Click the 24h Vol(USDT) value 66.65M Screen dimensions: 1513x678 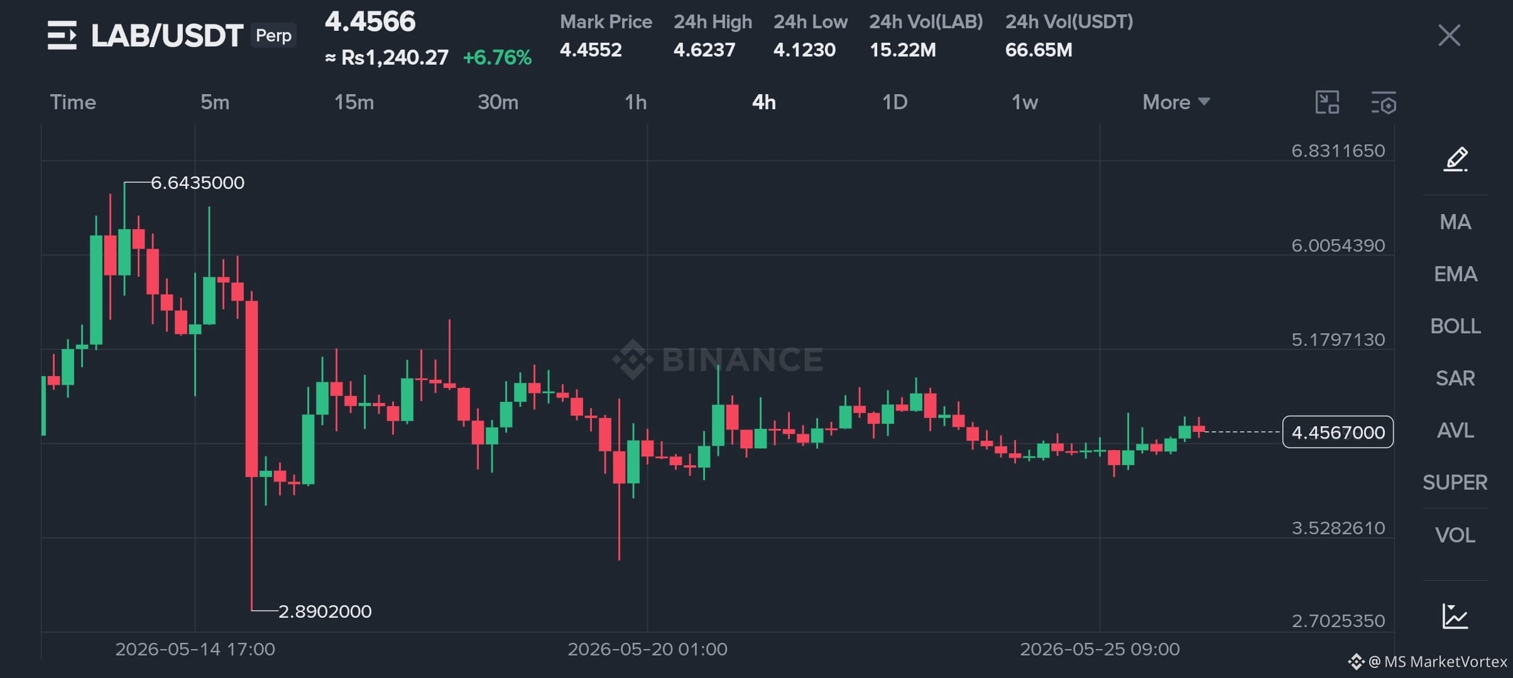click(1039, 50)
